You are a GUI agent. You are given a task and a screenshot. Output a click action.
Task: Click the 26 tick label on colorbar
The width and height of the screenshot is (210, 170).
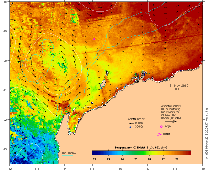coord(149,159)
